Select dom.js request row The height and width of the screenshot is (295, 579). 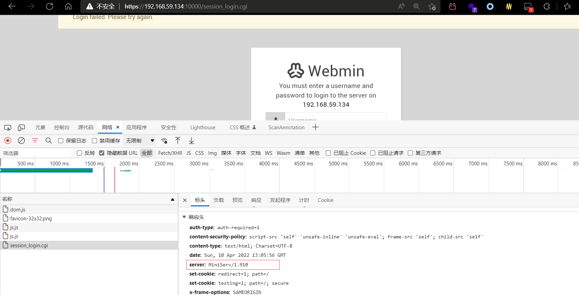(89, 209)
